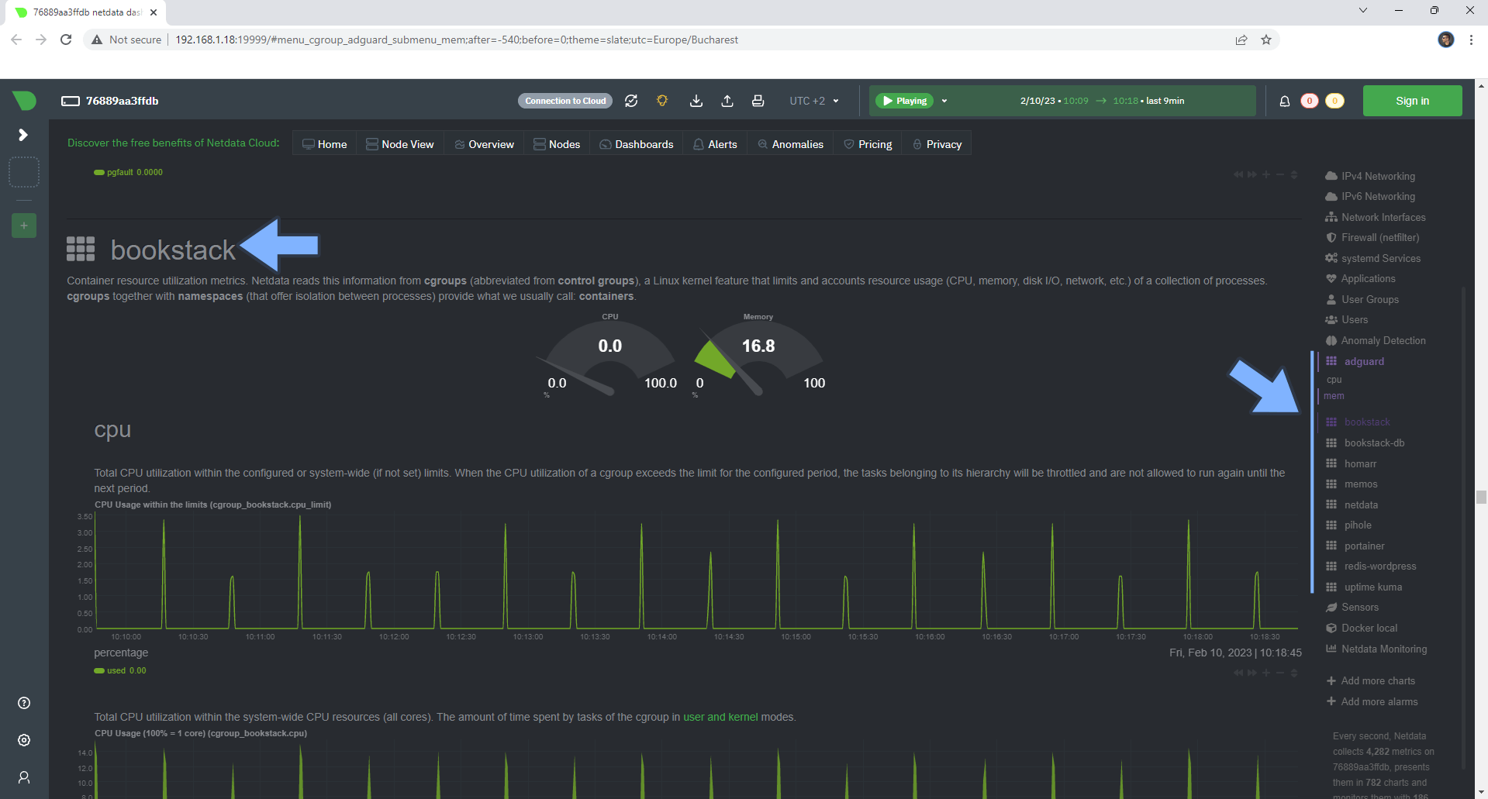The height and width of the screenshot is (799, 1488).
Task: Open the Home tab
Action: 325,144
